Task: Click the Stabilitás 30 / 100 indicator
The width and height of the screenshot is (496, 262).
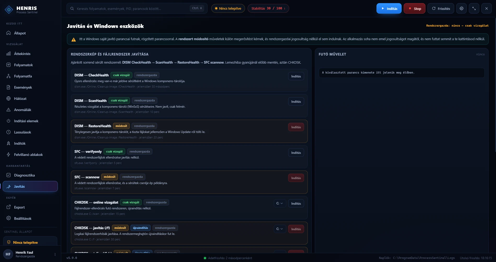Action: coord(268,8)
